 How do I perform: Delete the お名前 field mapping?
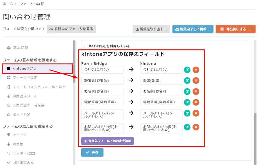coord(196,91)
